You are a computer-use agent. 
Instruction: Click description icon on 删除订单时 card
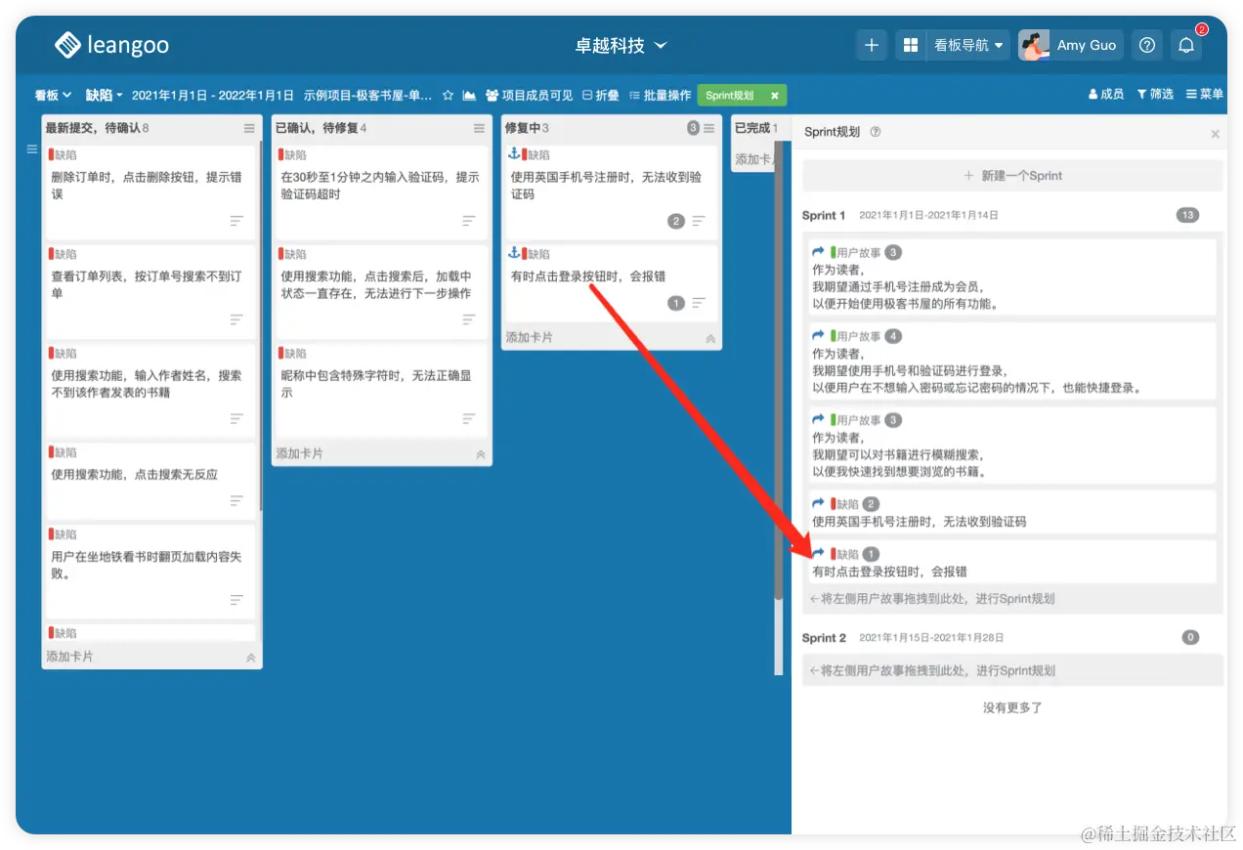236,221
